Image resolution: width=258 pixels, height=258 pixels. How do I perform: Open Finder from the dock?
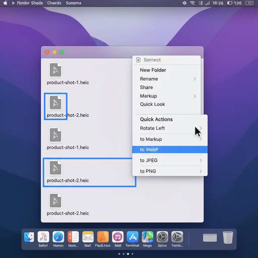(x=29, y=237)
